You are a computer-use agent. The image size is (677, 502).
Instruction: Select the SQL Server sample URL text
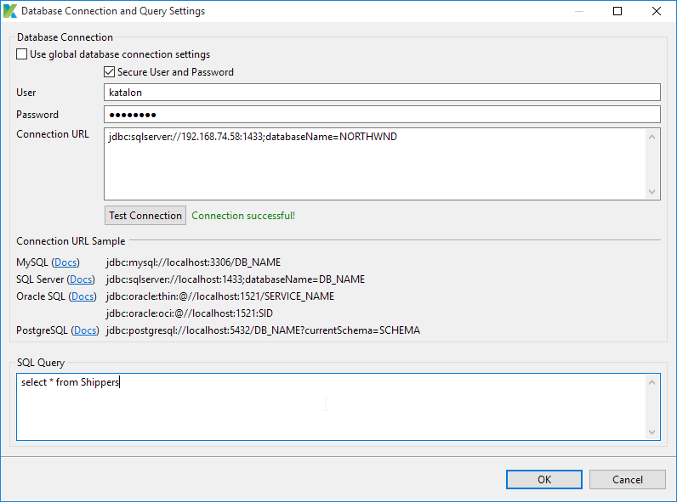(x=236, y=279)
